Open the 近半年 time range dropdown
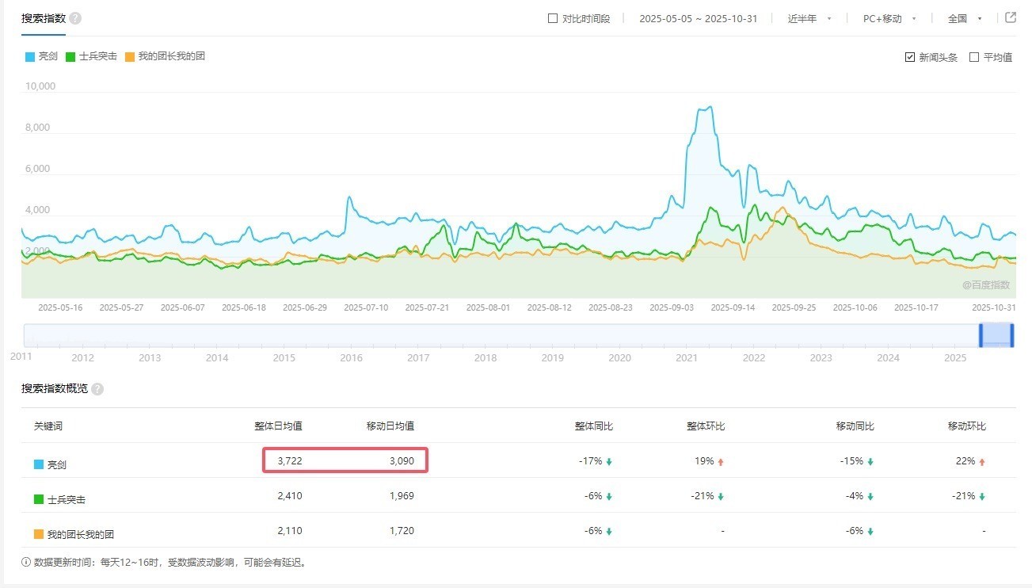Image resolution: width=1032 pixels, height=588 pixels. tap(809, 18)
